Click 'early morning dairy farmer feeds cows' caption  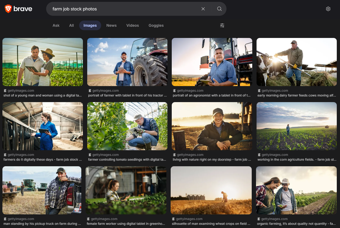297,95
